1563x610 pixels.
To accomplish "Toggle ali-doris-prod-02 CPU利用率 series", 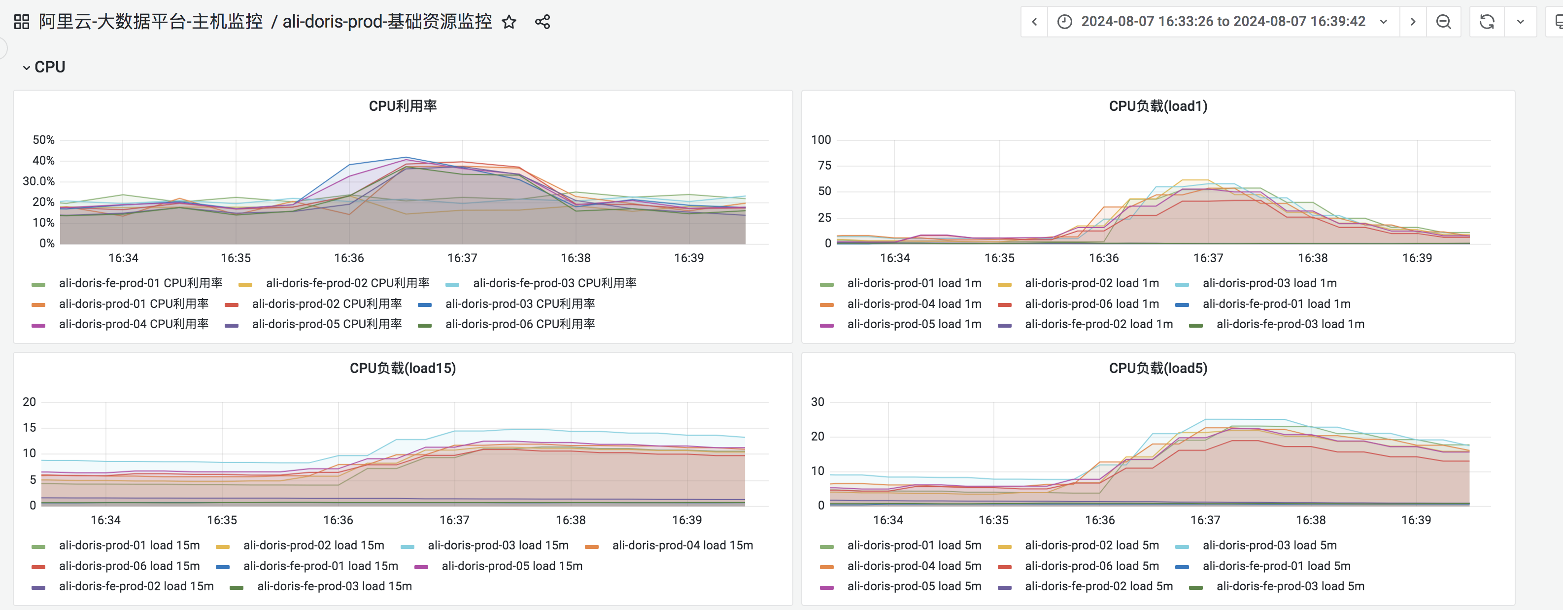I will tap(327, 304).
